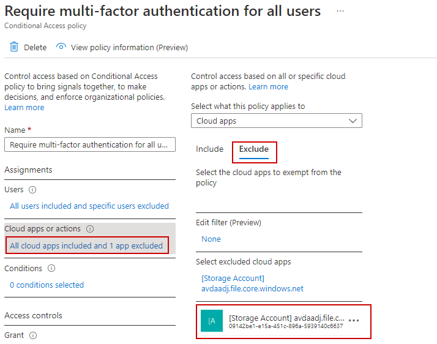Click the info icon next to Users
The width and height of the screenshot is (437, 344).
click(33, 190)
